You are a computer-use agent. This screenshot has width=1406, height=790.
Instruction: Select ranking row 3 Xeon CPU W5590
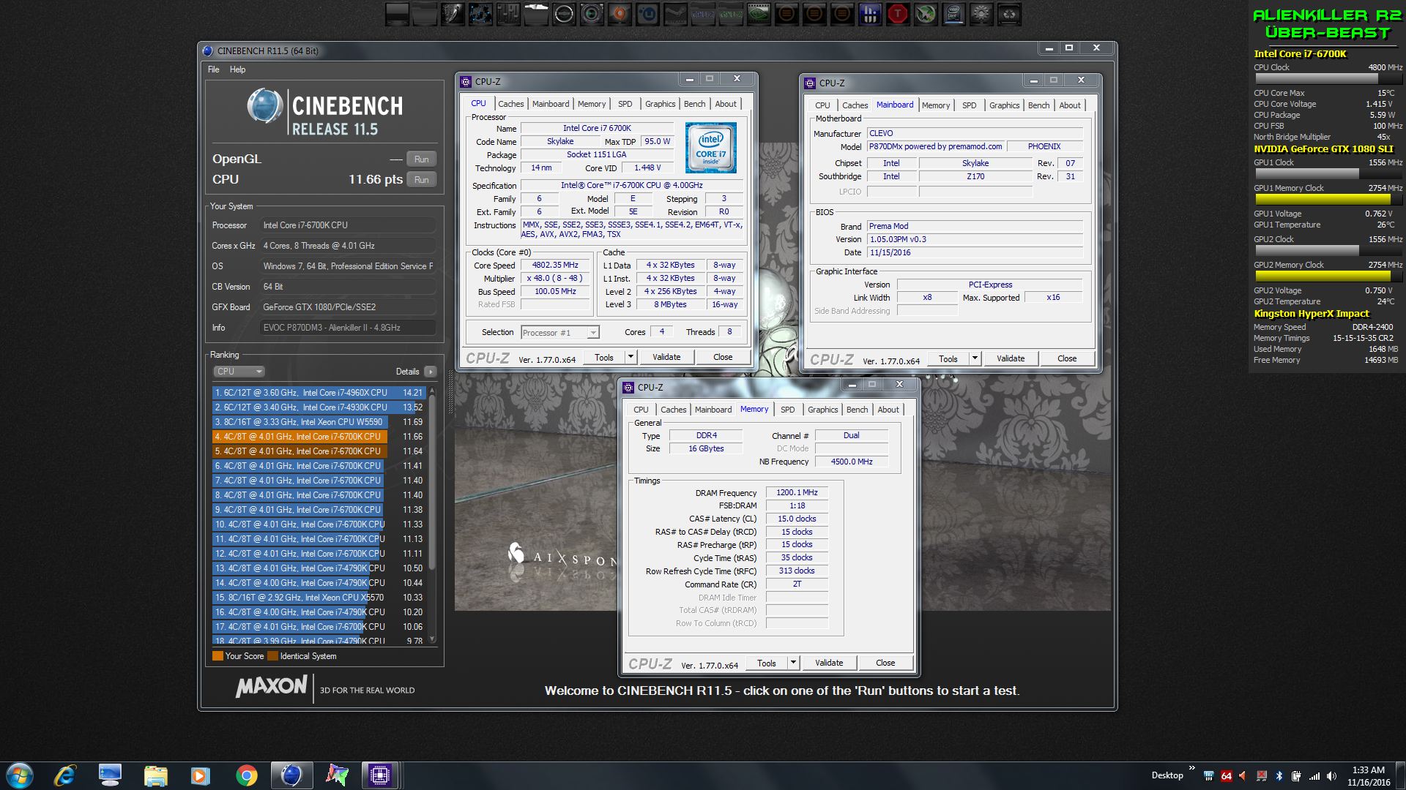[x=319, y=422]
